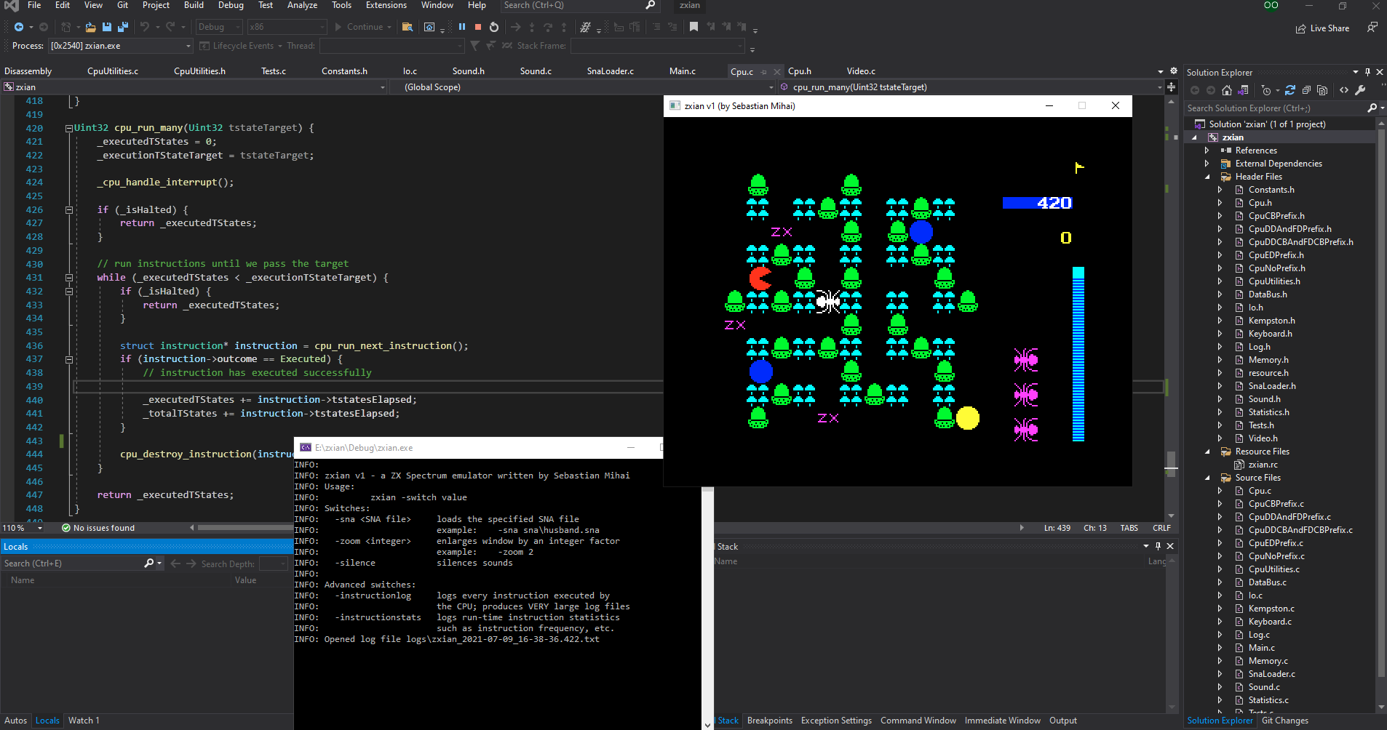Click the Restart debugging icon
Viewport: 1387px width, 730px height.
[494, 27]
